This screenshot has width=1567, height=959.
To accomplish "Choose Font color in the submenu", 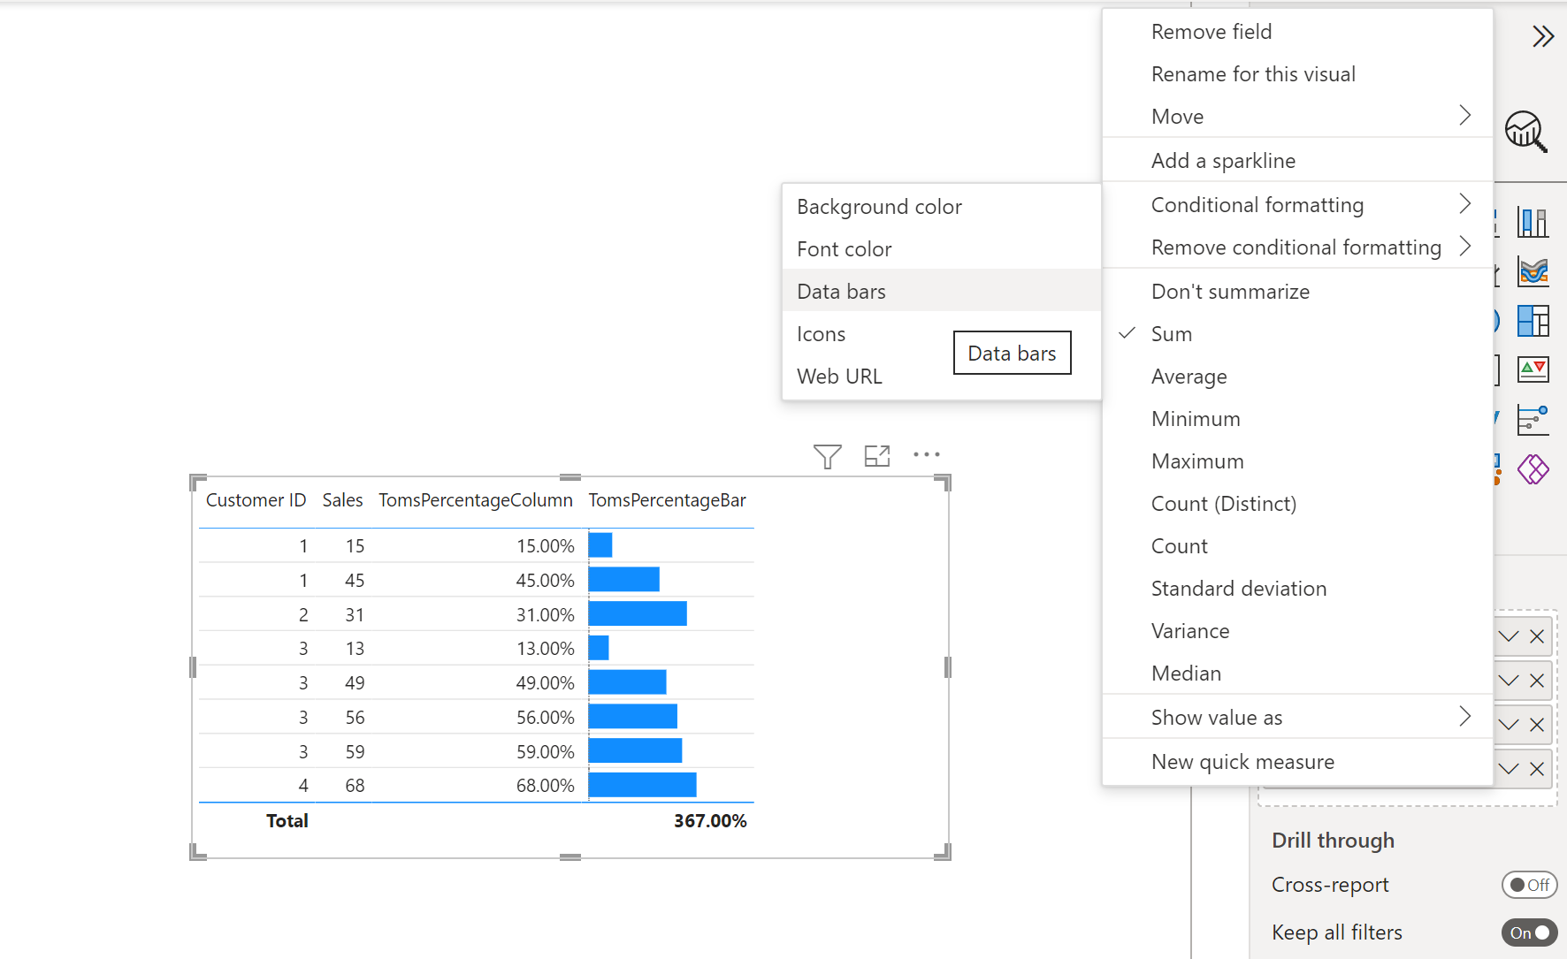I will pyautogui.click(x=942, y=248).
